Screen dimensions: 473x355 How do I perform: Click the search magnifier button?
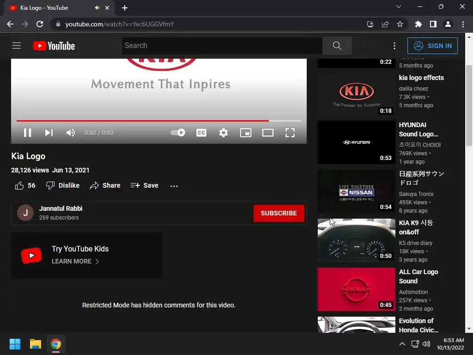click(337, 46)
